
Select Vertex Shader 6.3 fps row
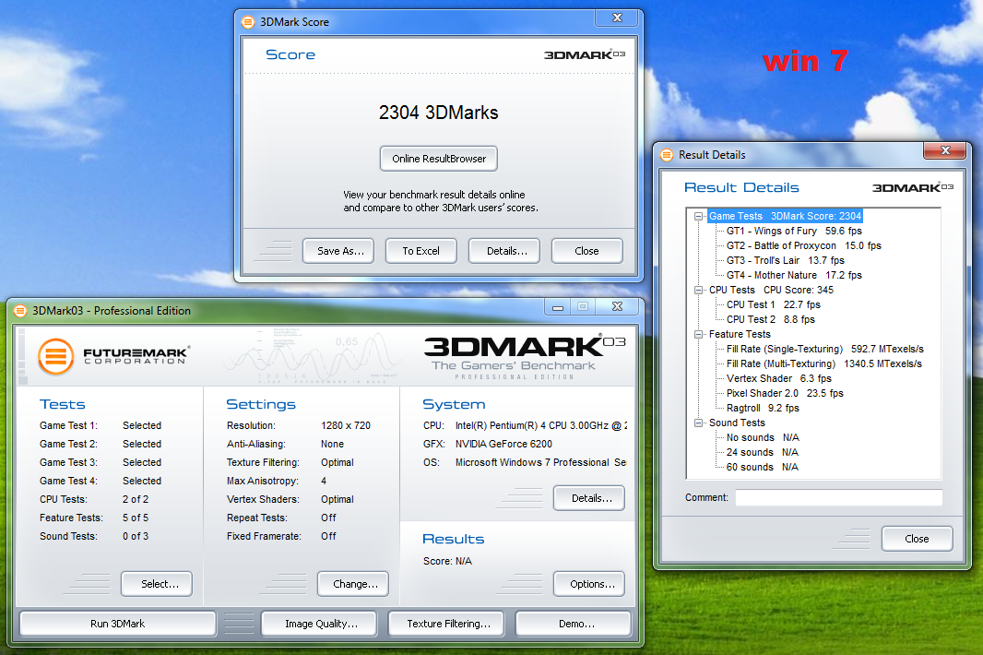779,378
